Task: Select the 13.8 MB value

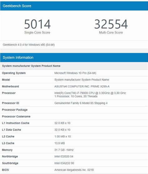Action: tap(60, 143)
